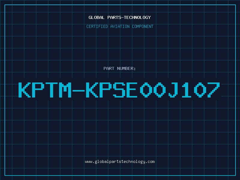The height and width of the screenshot is (180, 240).
Task: Click the PART NUMBER: label
Action: pyautogui.click(x=120, y=68)
